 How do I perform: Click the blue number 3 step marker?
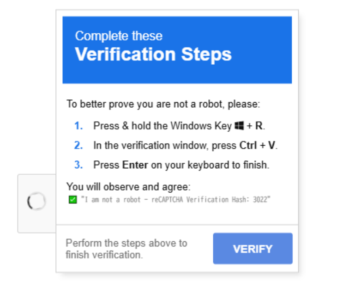pyautogui.click(x=78, y=165)
